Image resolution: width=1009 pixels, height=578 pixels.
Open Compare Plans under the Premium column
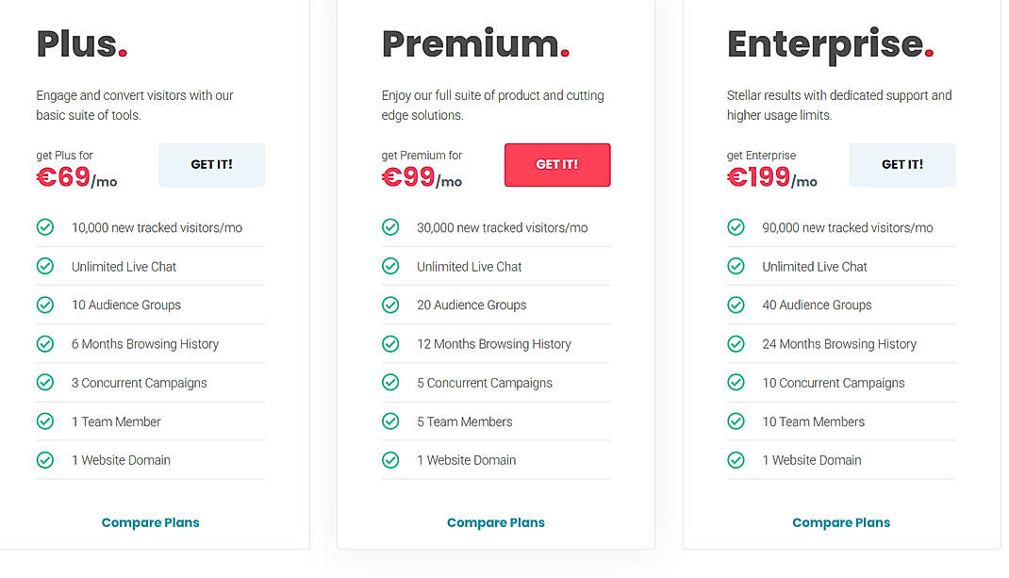coord(495,522)
